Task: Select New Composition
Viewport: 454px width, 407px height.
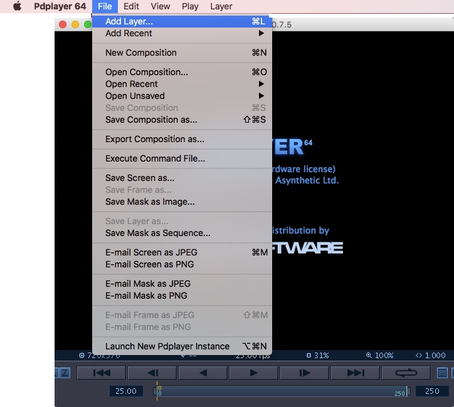Action: coord(182,53)
